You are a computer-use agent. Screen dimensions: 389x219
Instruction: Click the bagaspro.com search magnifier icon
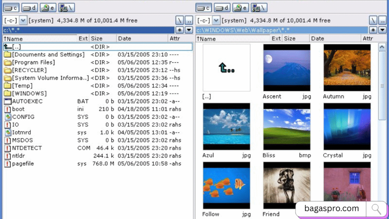tap(376, 209)
